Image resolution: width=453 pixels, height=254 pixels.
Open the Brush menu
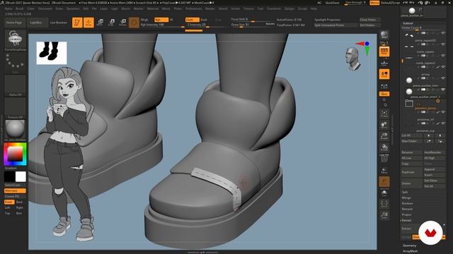(x=20, y=8)
